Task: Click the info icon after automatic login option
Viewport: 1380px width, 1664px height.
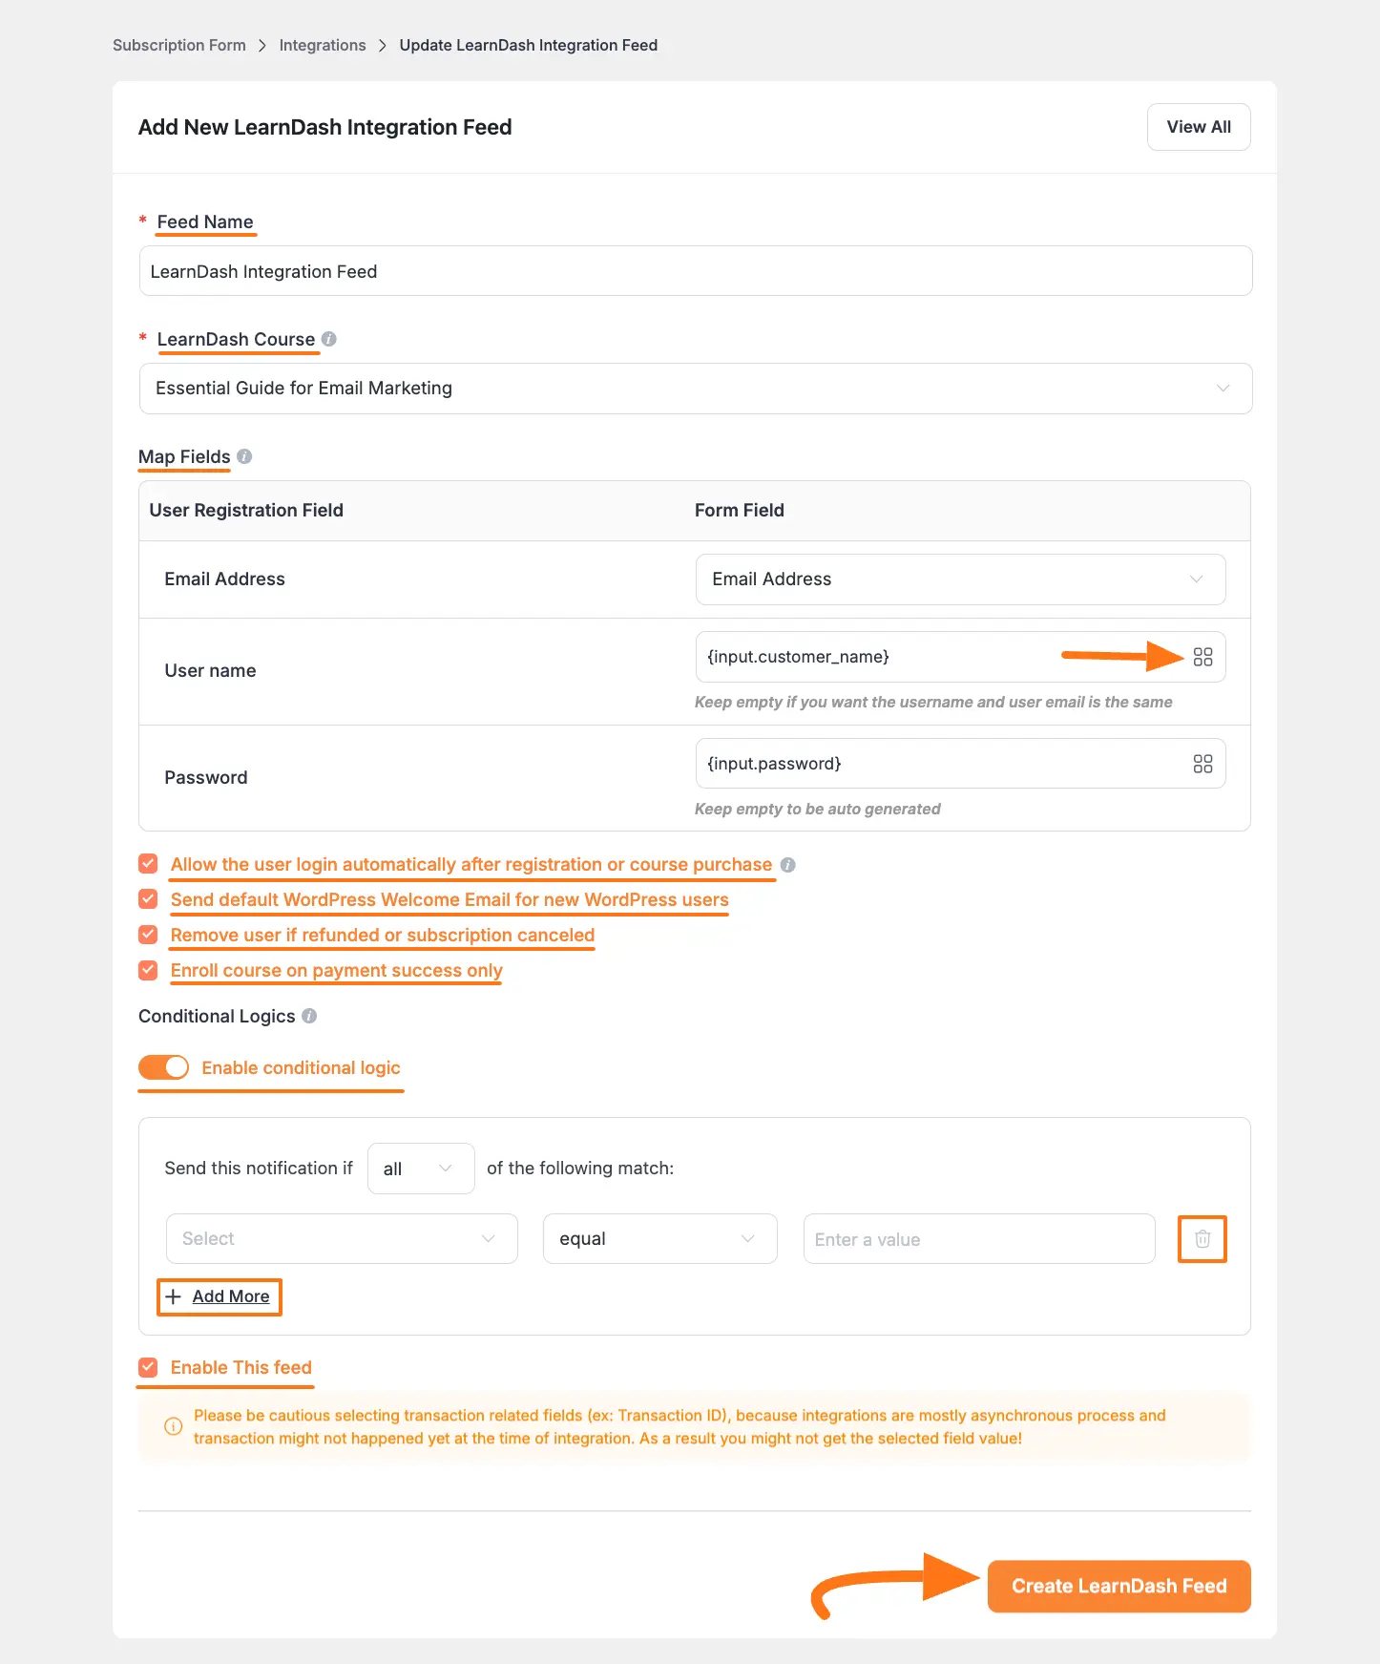Action: [787, 864]
